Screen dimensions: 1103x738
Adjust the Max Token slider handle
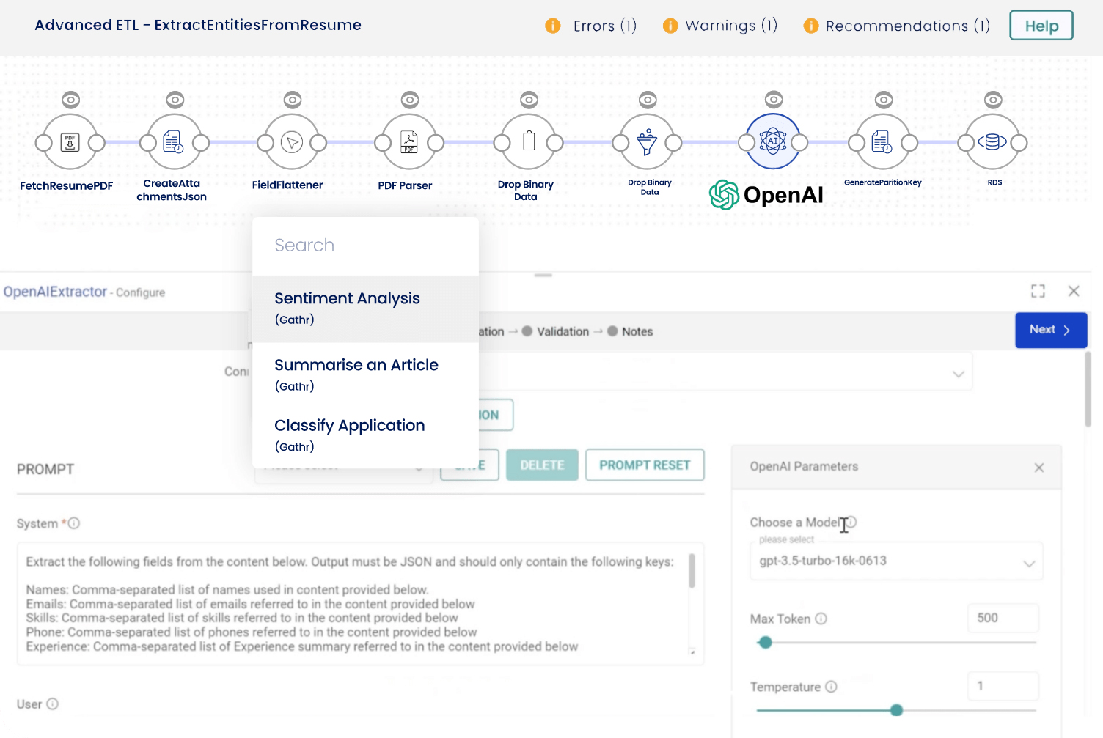click(x=766, y=643)
